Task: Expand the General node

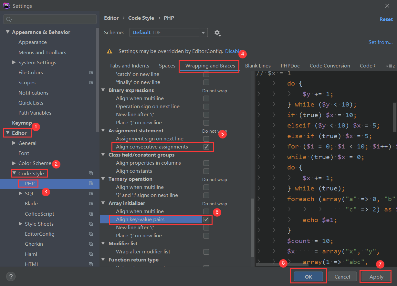Action: (14, 143)
